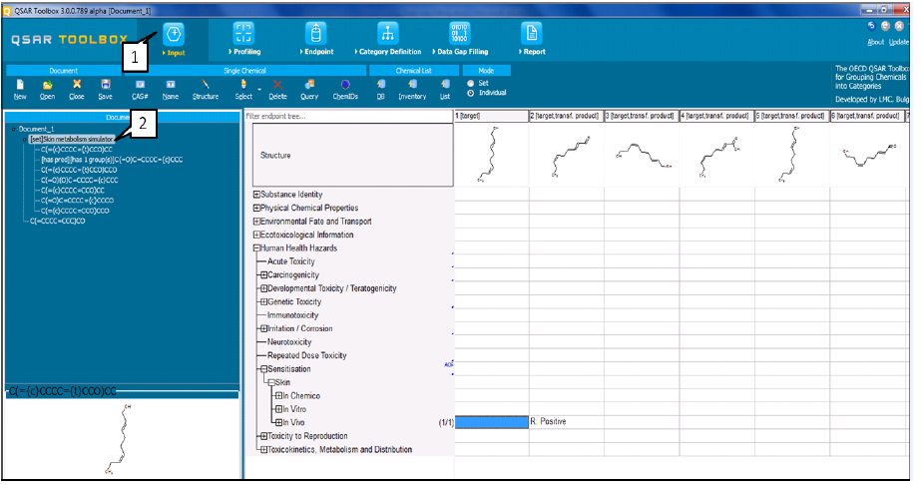Click highlighted blue In Vivo cell
The image size is (922, 485).
pyautogui.click(x=492, y=422)
